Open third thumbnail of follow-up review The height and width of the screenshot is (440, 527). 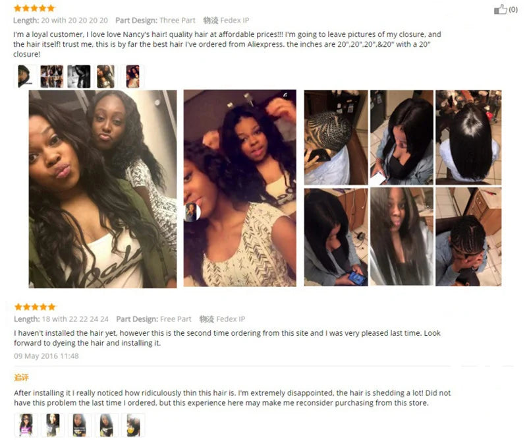click(x=79, y=425)
